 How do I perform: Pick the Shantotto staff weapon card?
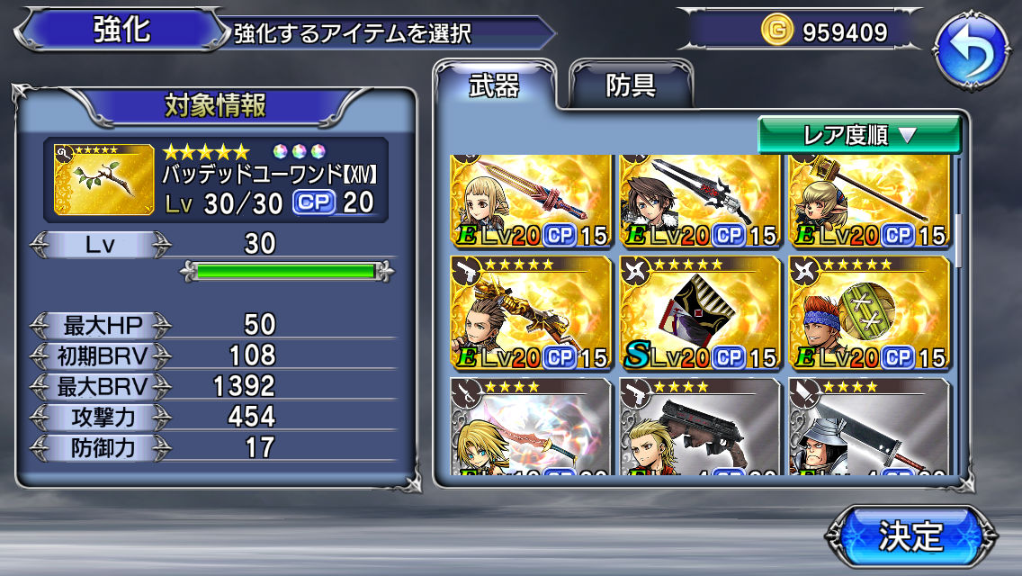(869, 202)
